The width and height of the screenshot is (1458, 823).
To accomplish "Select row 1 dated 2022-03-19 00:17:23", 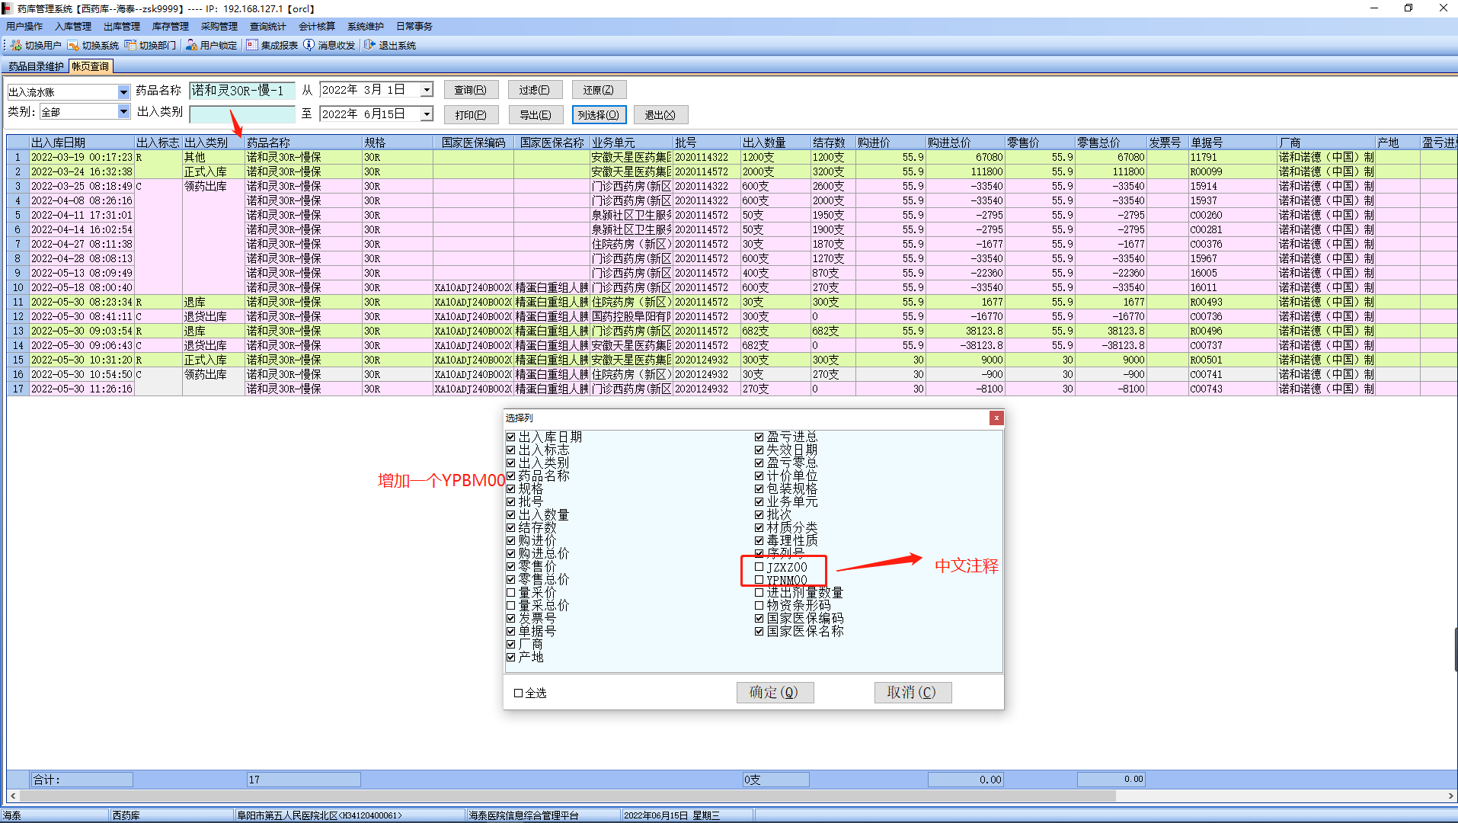I will point(731,158).
